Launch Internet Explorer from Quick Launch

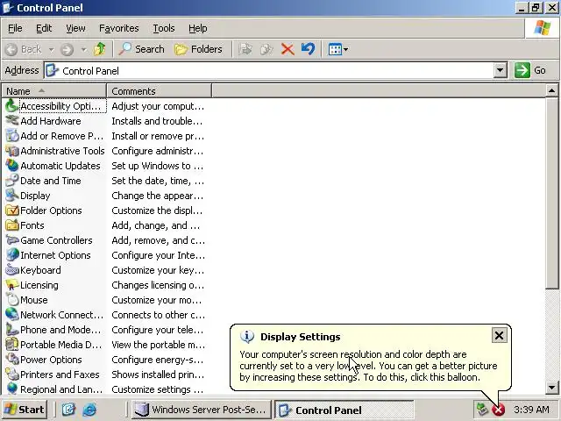click(x=89, y=410)
